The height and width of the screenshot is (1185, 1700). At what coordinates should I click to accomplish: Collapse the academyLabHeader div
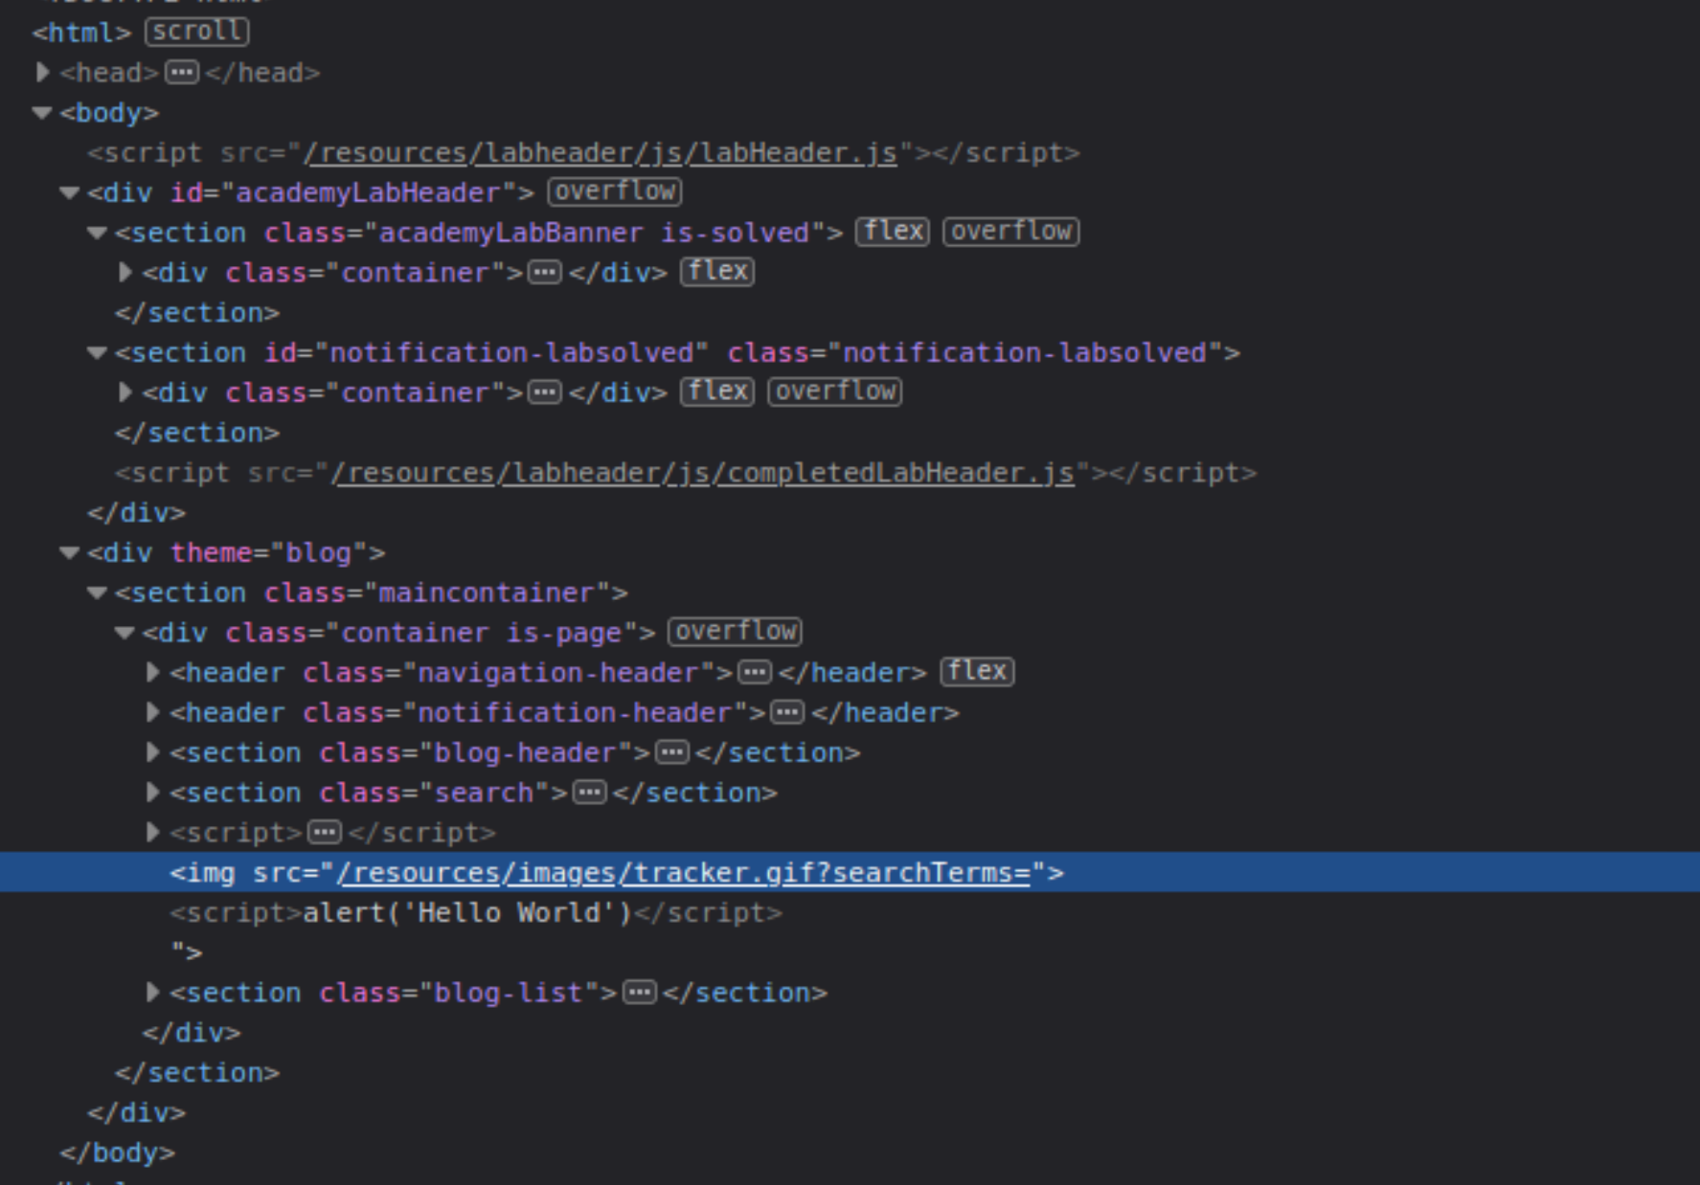point(69,192)
